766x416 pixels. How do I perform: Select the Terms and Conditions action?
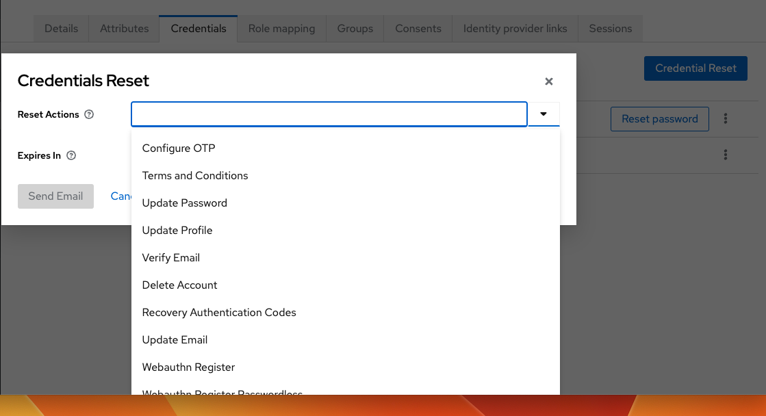pos(194,175)
